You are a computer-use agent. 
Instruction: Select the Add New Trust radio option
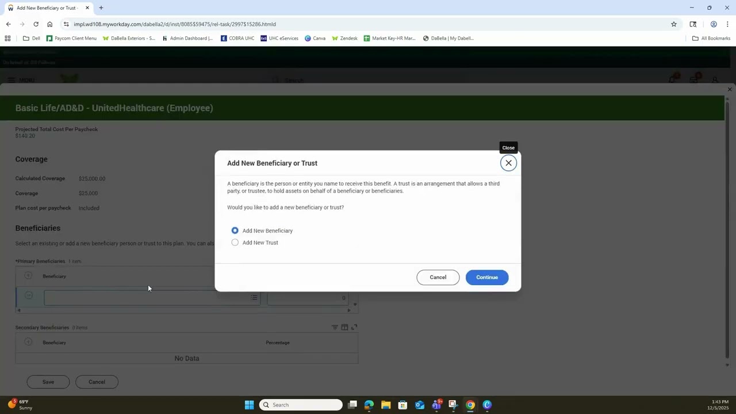tap(235, 243)
